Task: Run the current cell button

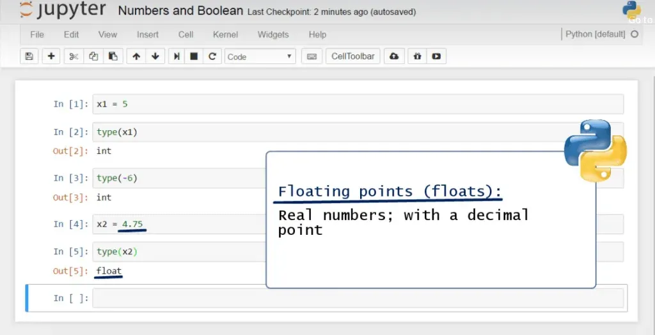Action: click(x=177, y=56)
